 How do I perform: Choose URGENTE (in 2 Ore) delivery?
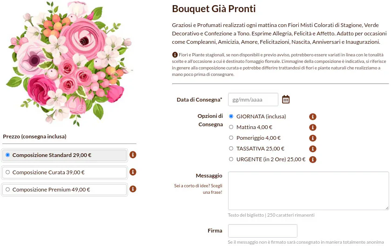pyautogui.click(x=231, y=159)
